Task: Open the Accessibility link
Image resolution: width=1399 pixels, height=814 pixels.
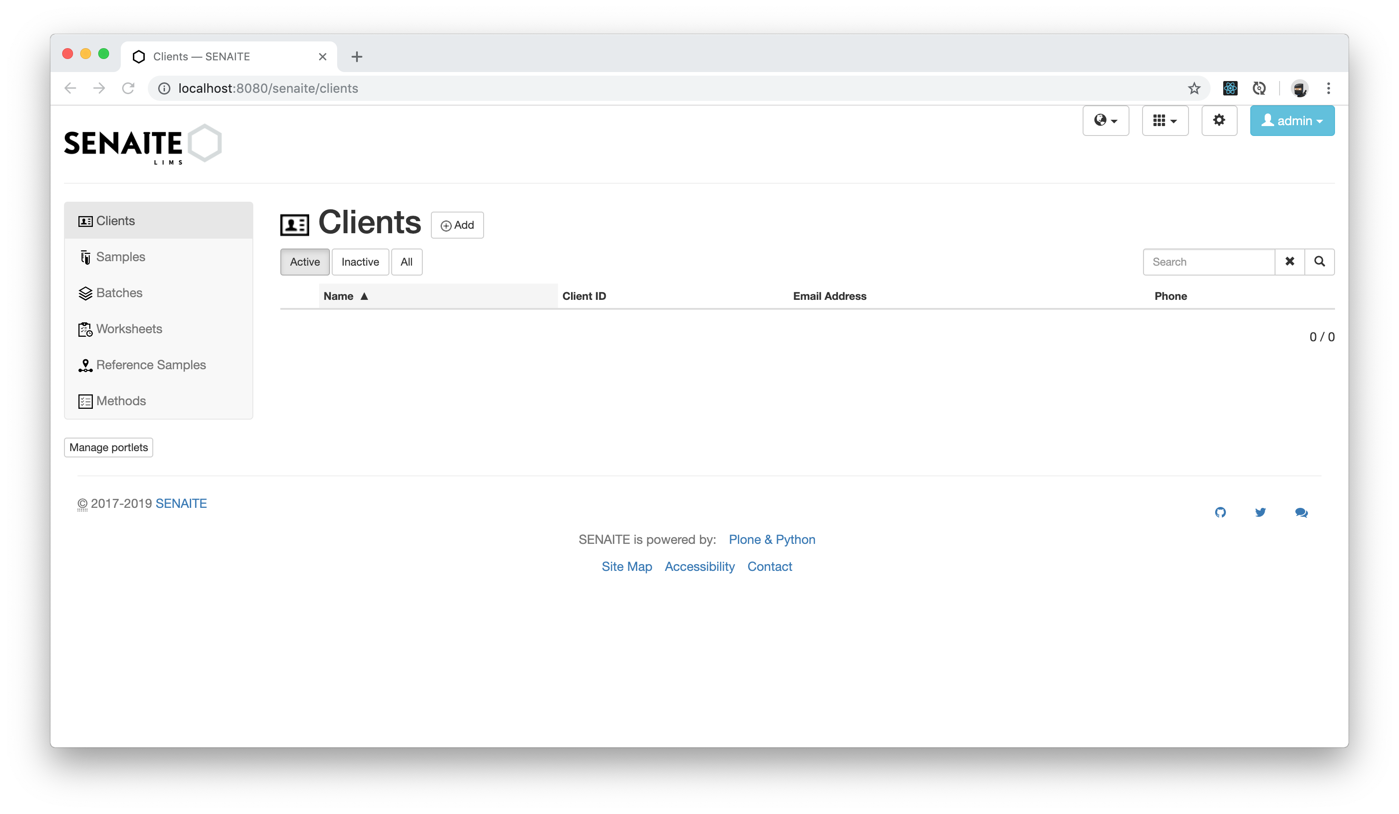Action: [x=699, y=567]
